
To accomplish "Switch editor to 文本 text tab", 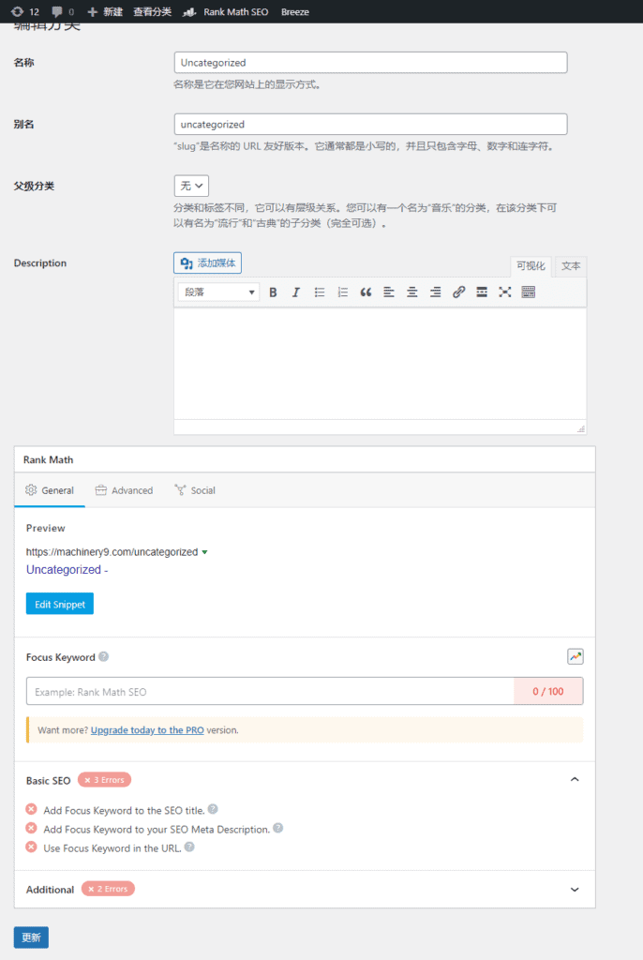I will 571,265.
